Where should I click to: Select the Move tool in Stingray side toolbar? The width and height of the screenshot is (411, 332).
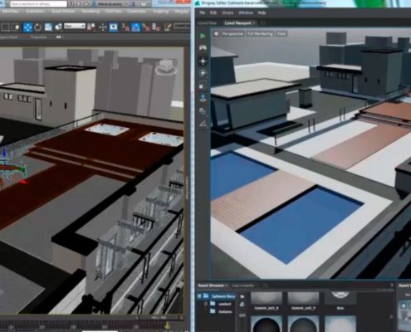click(x=203, y=61)
